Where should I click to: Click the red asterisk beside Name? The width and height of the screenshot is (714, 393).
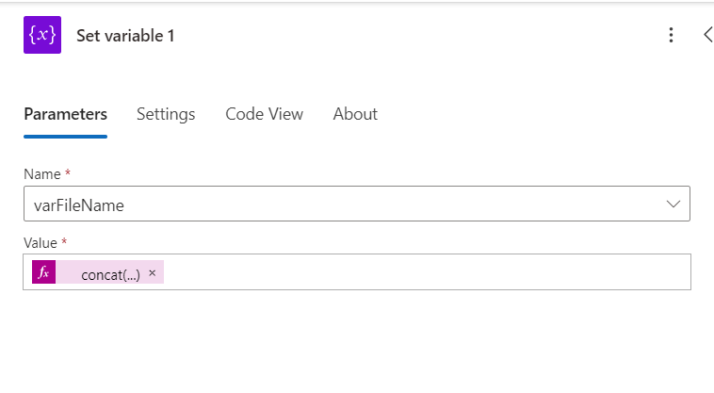click(x=67, y=174)
